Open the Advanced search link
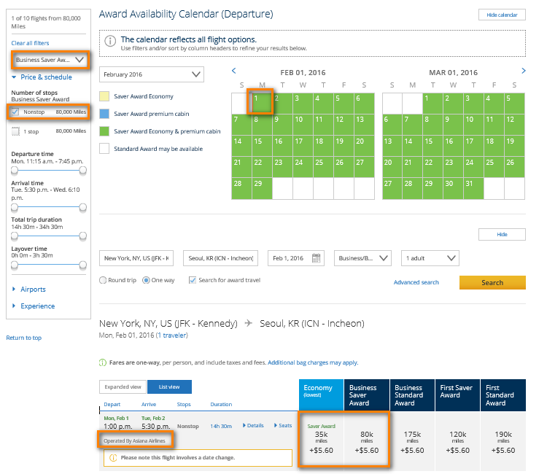 pos(416,282)
